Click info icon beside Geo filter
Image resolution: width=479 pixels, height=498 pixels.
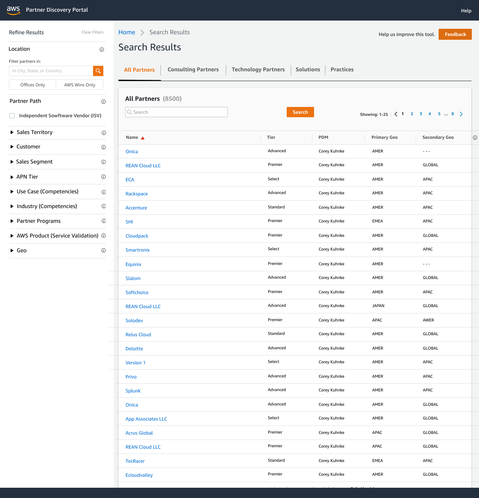coord(103,251)
